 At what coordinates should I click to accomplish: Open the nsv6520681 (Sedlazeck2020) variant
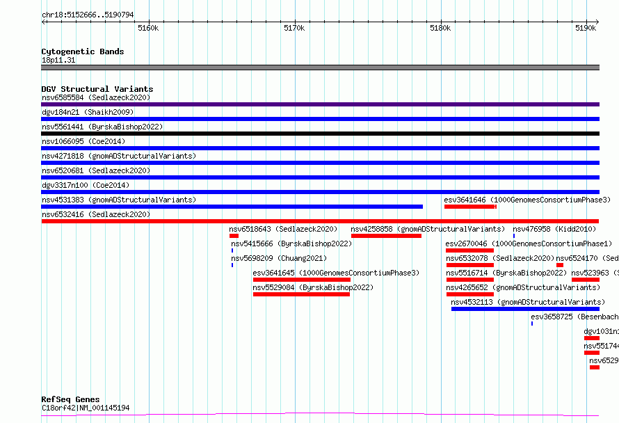tap(96, 170)
